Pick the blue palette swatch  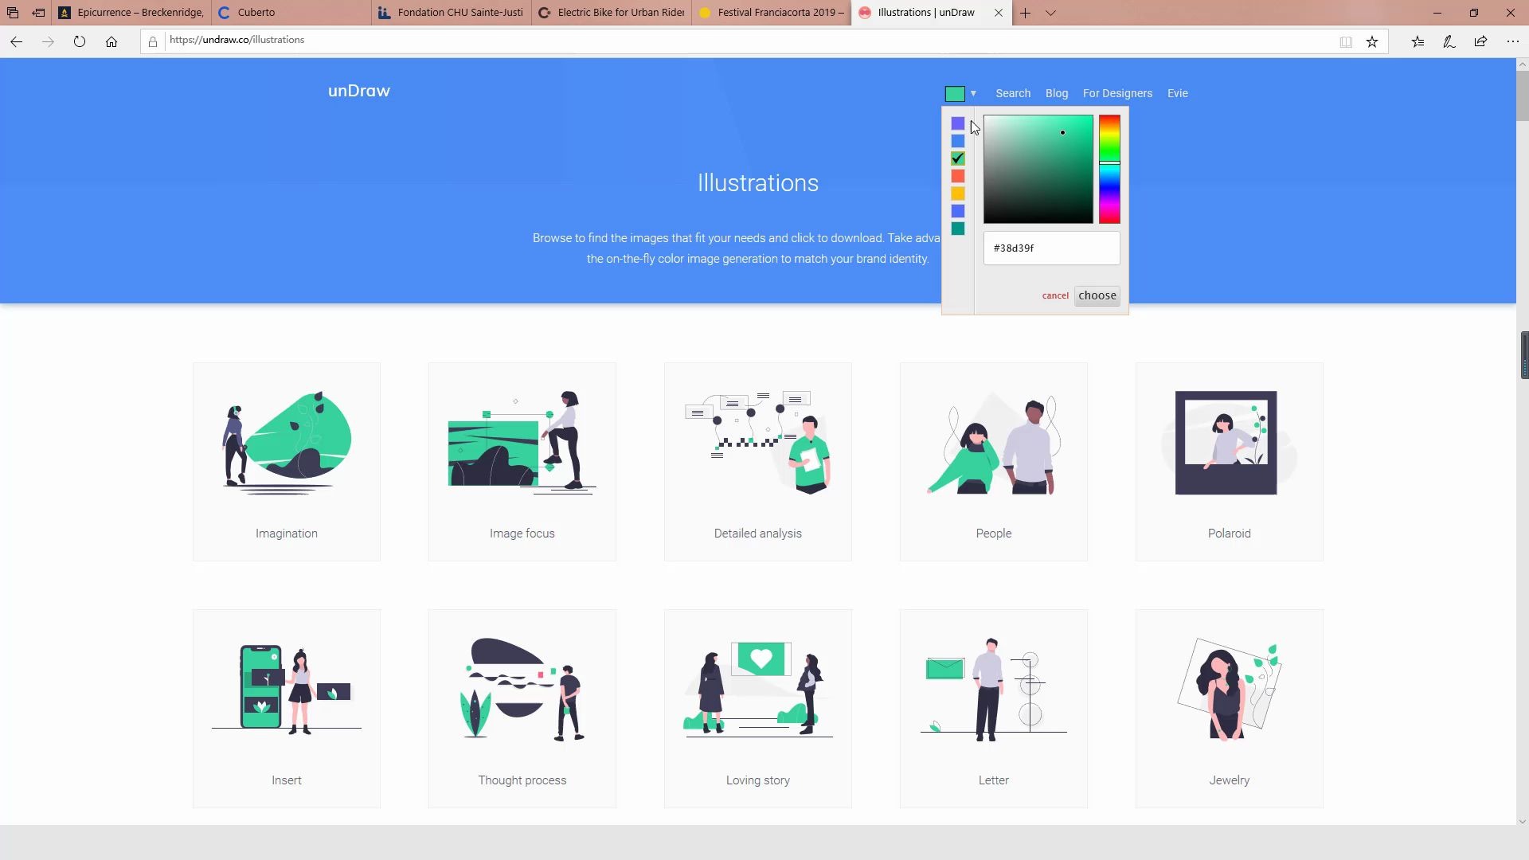click(x=958, y=141)
